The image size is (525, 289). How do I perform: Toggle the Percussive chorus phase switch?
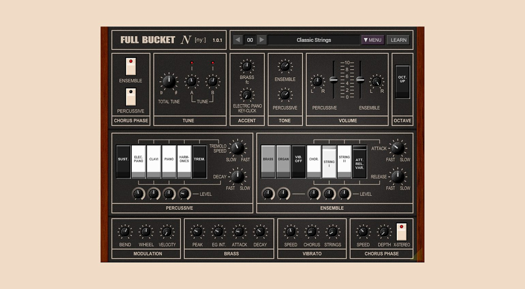pos(131,97)
